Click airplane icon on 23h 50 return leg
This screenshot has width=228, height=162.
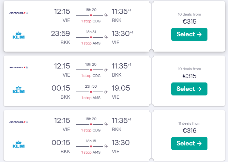point(106,92)
